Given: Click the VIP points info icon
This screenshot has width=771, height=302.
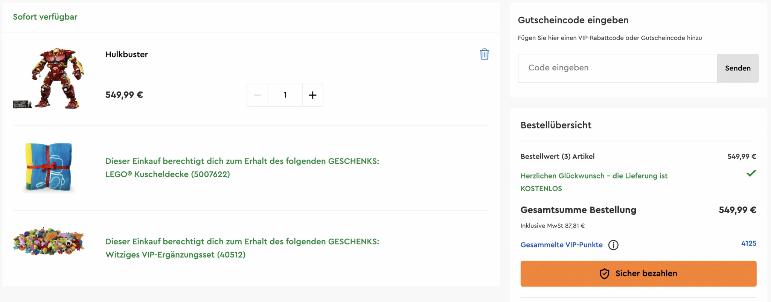Looking at the screenshot, I should [613, 245].
